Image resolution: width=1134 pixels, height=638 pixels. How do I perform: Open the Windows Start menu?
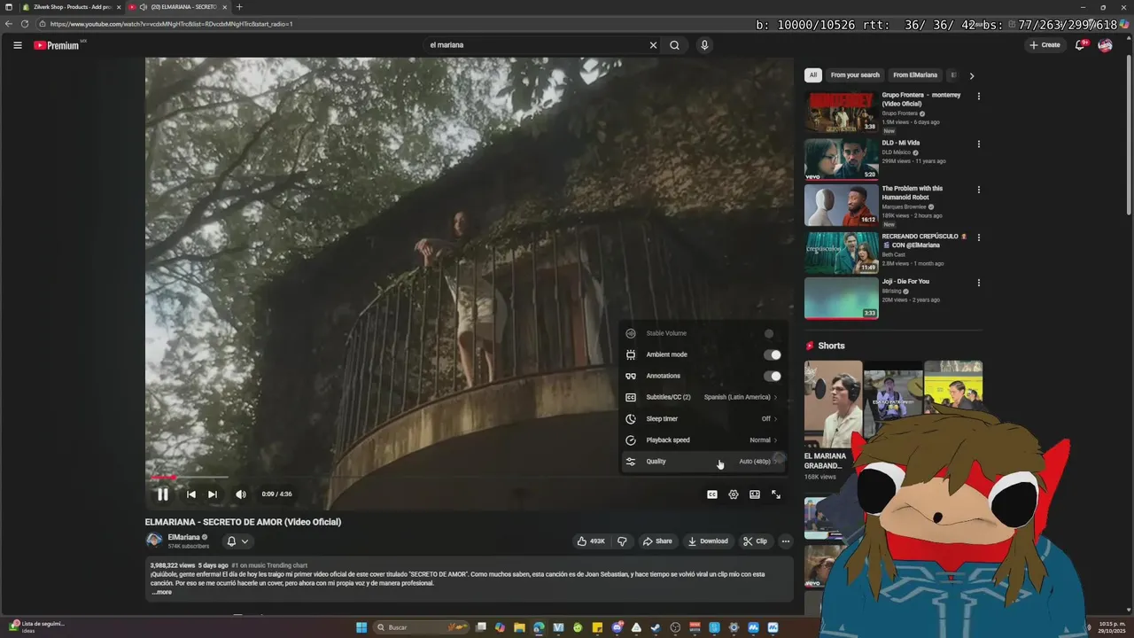[x=361, y=627]
